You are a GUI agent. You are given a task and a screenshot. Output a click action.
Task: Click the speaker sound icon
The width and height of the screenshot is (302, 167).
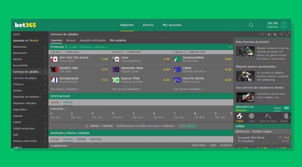point(269,35)
